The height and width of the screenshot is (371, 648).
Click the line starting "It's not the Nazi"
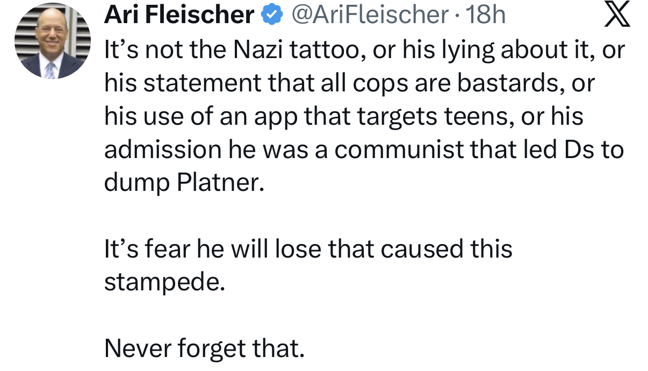365,50
